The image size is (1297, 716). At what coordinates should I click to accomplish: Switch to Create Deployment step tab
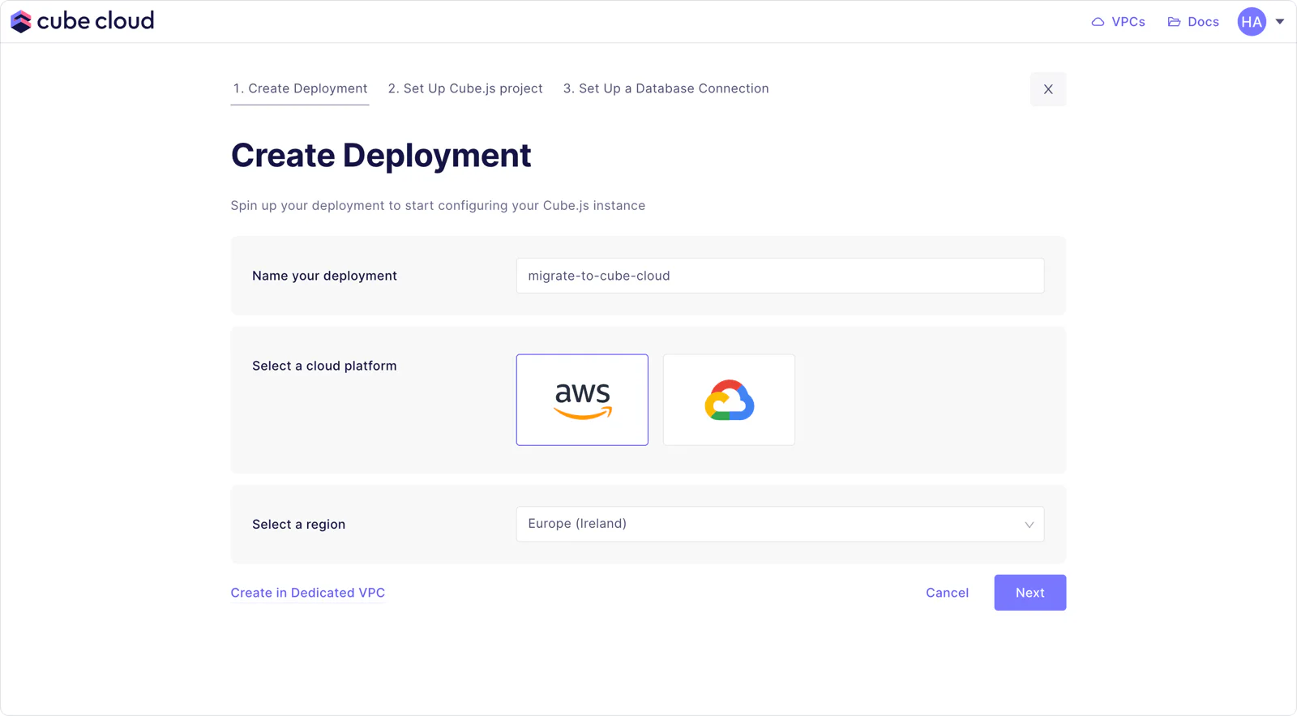coord(300,88)
